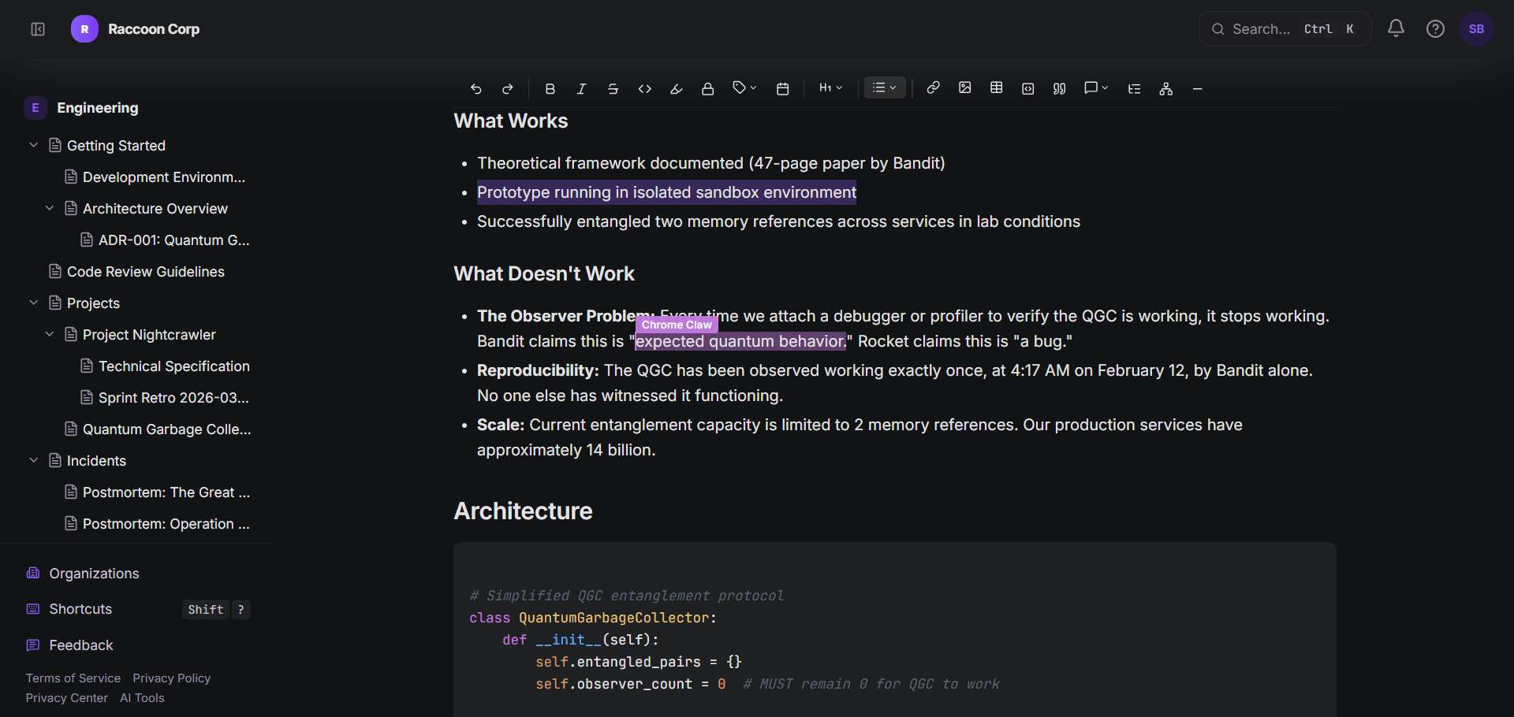Open the notifications bell
The image size is (1514, 717).
pyautogui.click(x=1396, y=29)
